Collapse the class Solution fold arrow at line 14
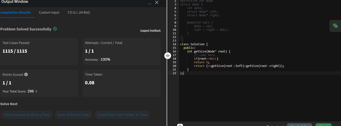 [178, 44]
